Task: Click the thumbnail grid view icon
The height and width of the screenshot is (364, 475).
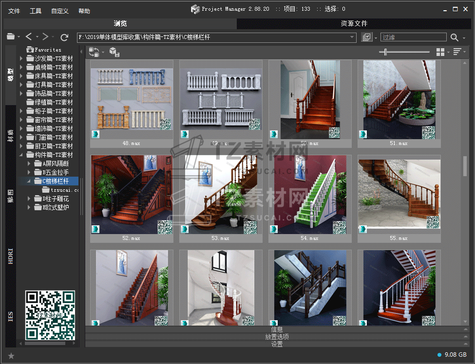Action: [x=440, y=52]
